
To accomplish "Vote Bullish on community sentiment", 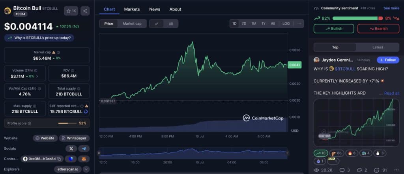I will pos(334,29).
